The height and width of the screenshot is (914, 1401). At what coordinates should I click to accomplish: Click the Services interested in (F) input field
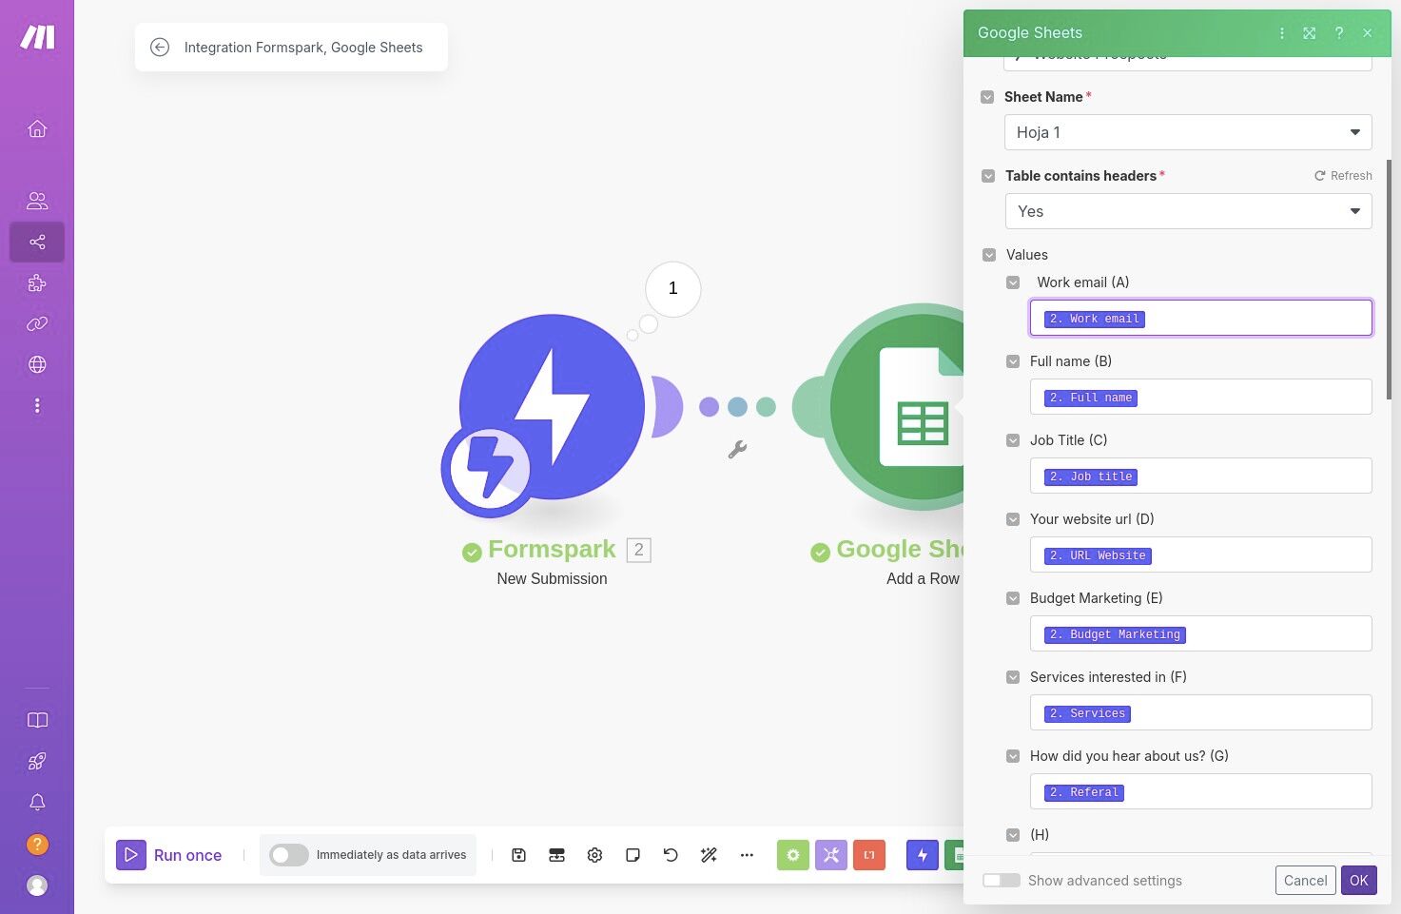coord(1201,712)
